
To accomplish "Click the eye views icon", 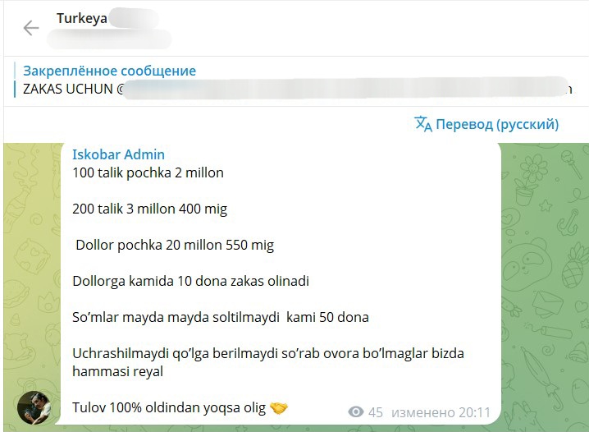I will tap(356, 411).
